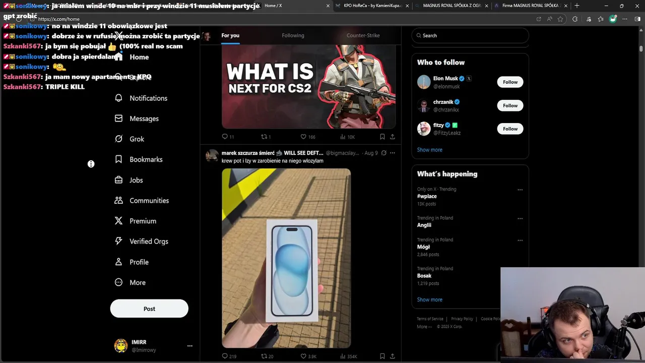The height and width of the screenshot is (363, 645).
Task: Open What Is Next for CS2 image
Action: tap(308, 87)
